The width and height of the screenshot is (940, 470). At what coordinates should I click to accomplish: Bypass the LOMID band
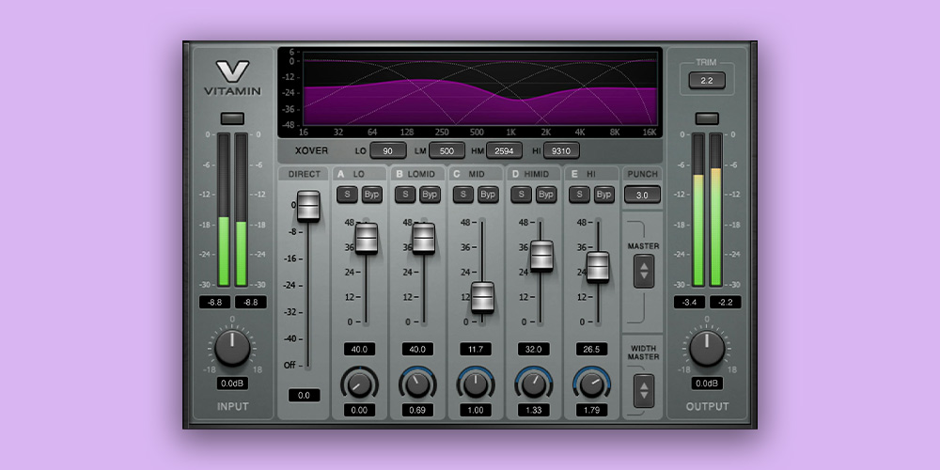coord(430,195)
